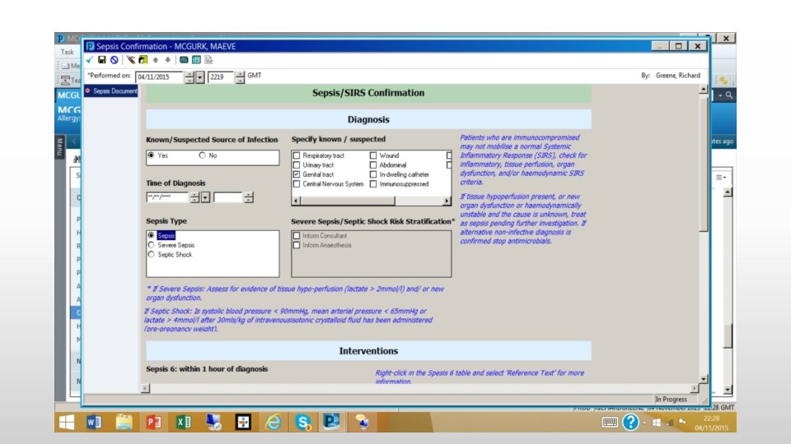Click the greyed page icon in form toolbar

tap(208, 60)
